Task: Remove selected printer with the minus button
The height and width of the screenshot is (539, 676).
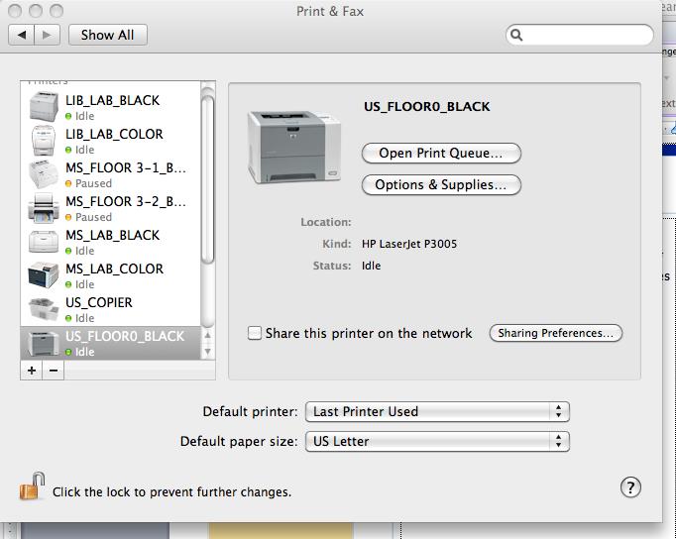Action: pyautogui.click(x=54, y=371)
